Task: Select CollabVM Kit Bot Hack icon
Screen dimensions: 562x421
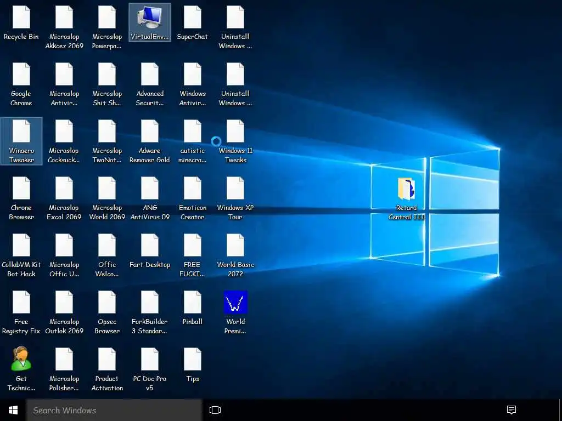Action: (21, 255)
